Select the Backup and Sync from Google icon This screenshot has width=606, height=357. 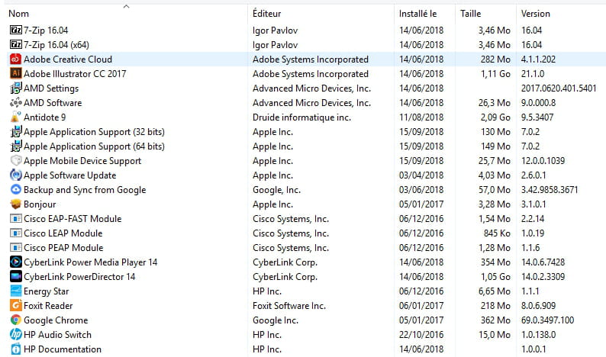coord(15,189)
